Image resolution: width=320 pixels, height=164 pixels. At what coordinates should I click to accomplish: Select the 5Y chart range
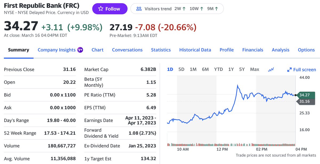coord(242,69)
